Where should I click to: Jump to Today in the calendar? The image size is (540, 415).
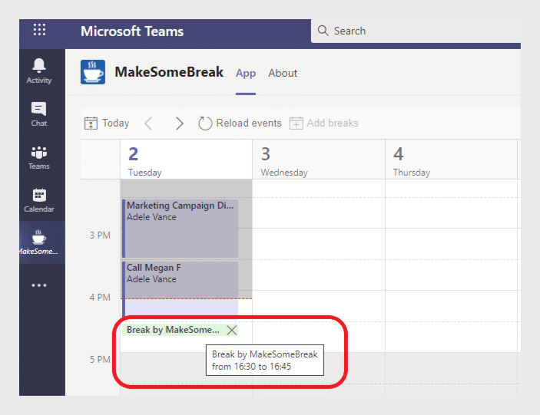pos(107,123)
